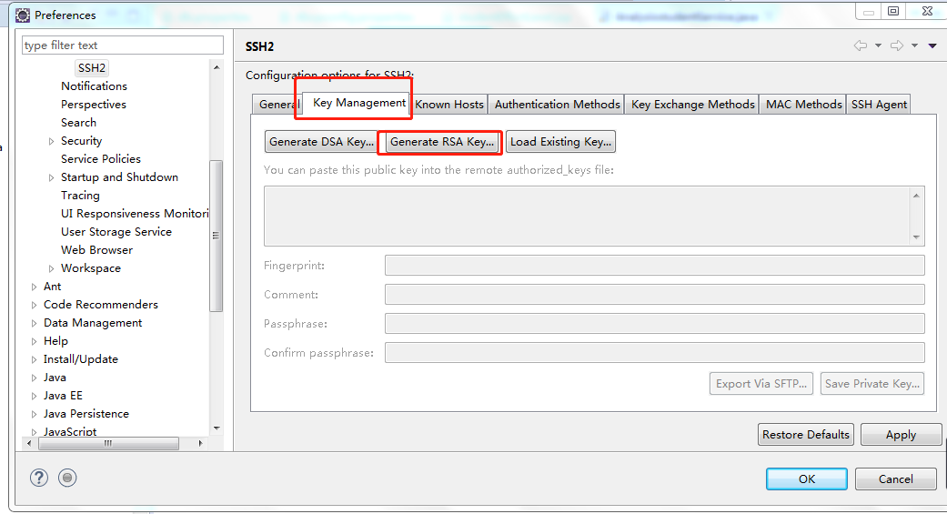947x514 pixels.
Task: Confirm with the OK button
Action: [807, 479]
